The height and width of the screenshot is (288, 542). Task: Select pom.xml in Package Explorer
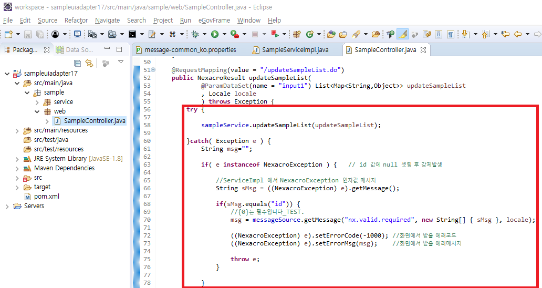coord(46,197)
